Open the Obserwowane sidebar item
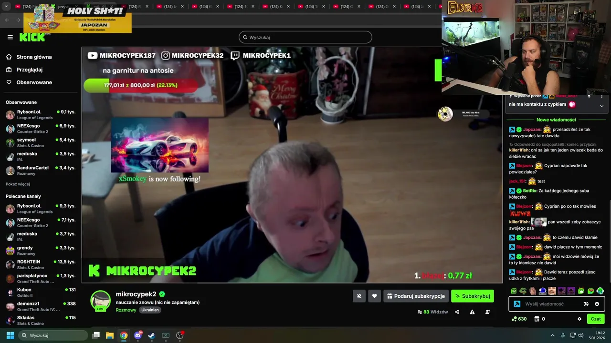This screenshot has height=343, width=611. 34,82
